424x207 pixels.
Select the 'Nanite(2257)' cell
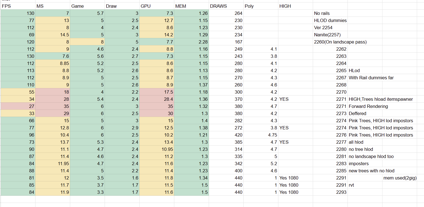(330, 35)
